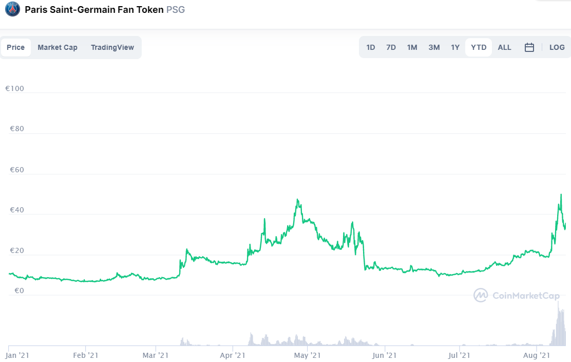Select the 7D time range
The image size is (571, 362).
[391, 47]
